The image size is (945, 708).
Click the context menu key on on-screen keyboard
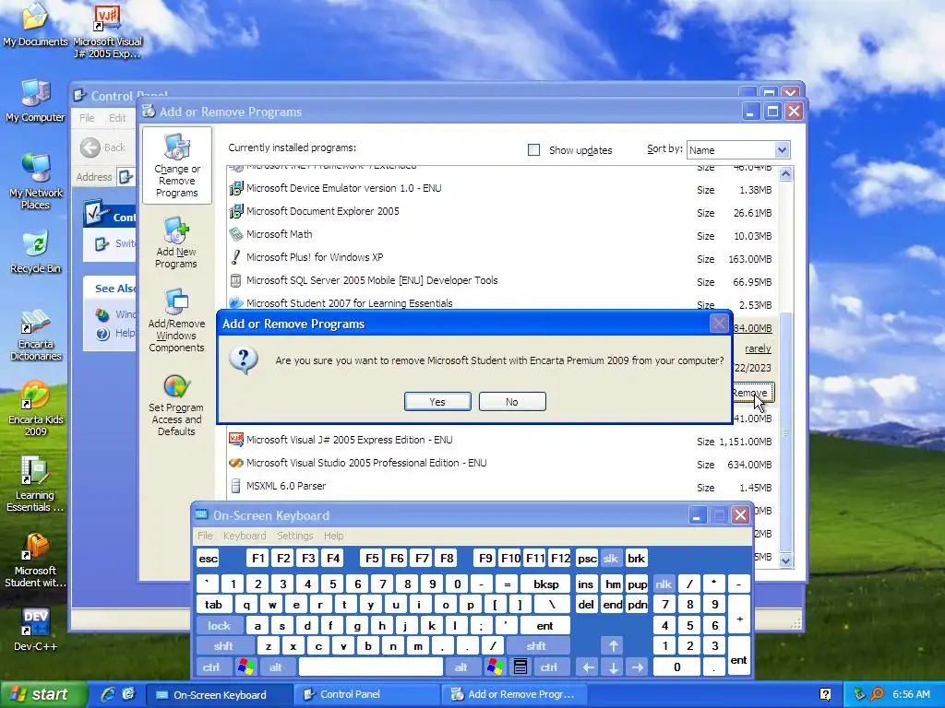[x=520, y=667]
